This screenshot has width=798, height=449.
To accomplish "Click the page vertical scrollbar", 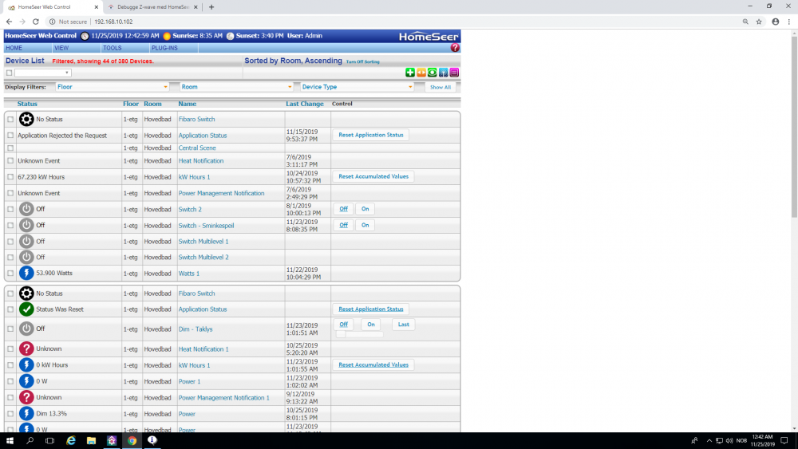I will click(x=794, y=127).
